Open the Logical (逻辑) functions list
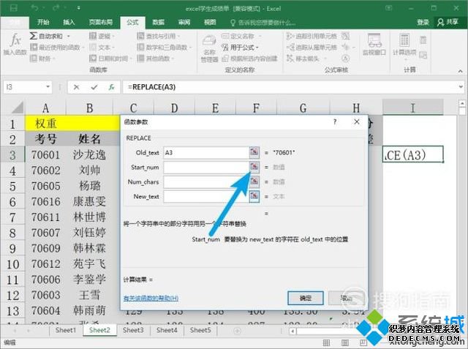This screenshot has width=468, height=349. [x=100, y=36]
